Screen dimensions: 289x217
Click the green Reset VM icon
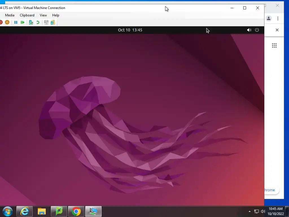click(23, 22)
